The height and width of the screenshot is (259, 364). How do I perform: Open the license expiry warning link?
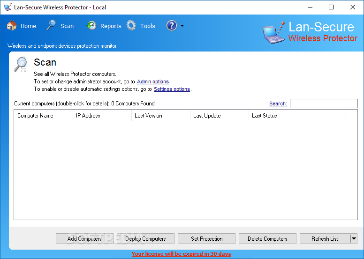(x=182, y=254)
